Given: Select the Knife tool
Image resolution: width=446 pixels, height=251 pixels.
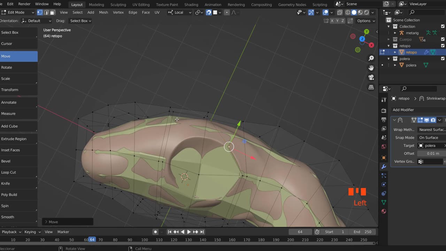Looking at the screenshot, I should [x=18, y=183].
